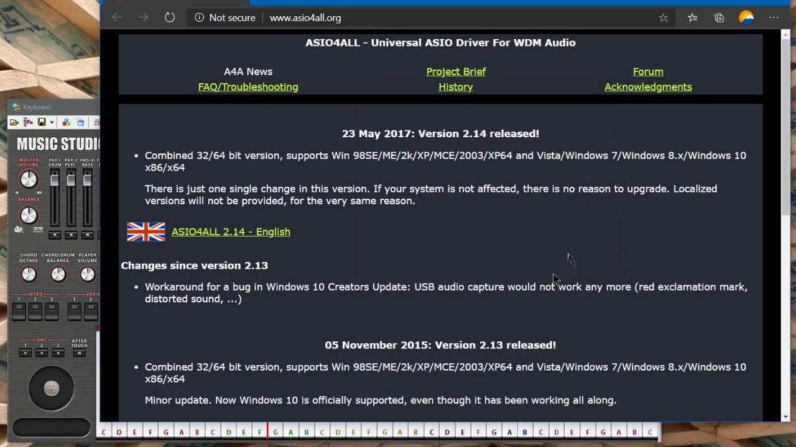This screenshot has width=796, height=447.
Task: Open the Acknowledgments page
Action: pos(648,87)
